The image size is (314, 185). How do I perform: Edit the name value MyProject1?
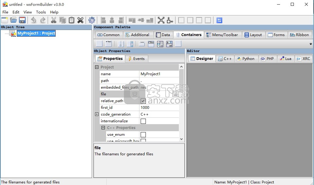(159, 74)
